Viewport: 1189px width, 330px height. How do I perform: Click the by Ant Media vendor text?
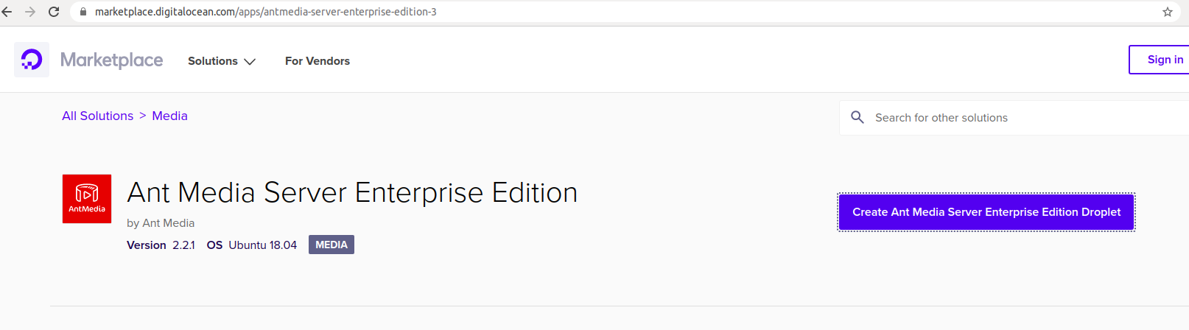pyautogui.click(x=161, y=223)
